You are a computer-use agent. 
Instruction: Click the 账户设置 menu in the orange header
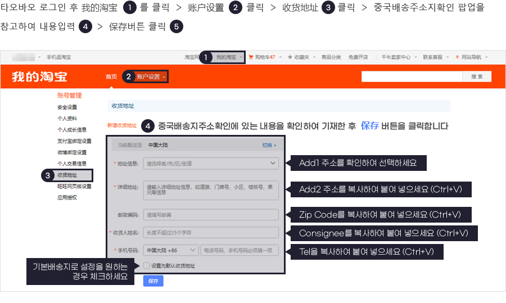[x=151, y=77]
